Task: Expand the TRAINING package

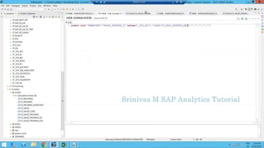Action: pos(10,137)
